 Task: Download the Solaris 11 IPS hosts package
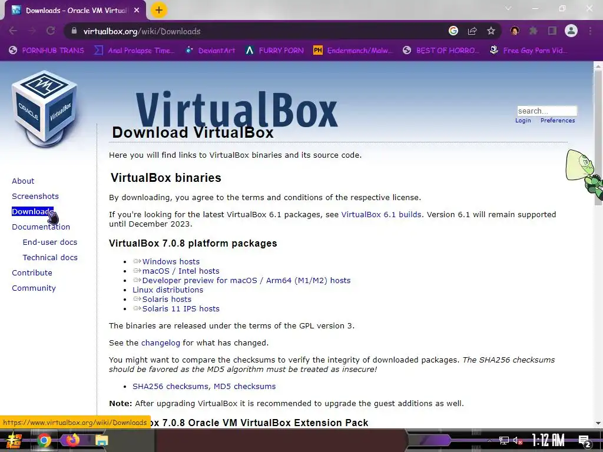[181, 308]
